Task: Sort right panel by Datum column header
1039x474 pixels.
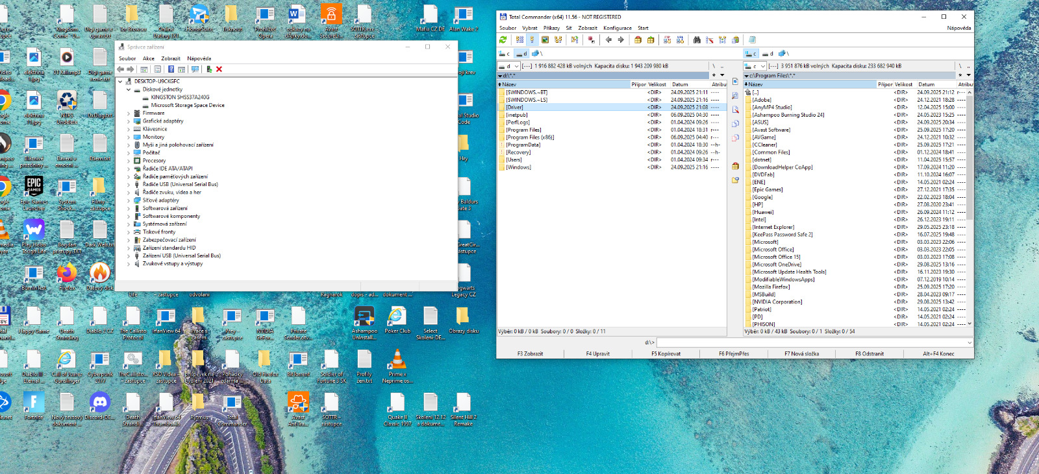Action: pyautogui.click(x=936, y=84)
